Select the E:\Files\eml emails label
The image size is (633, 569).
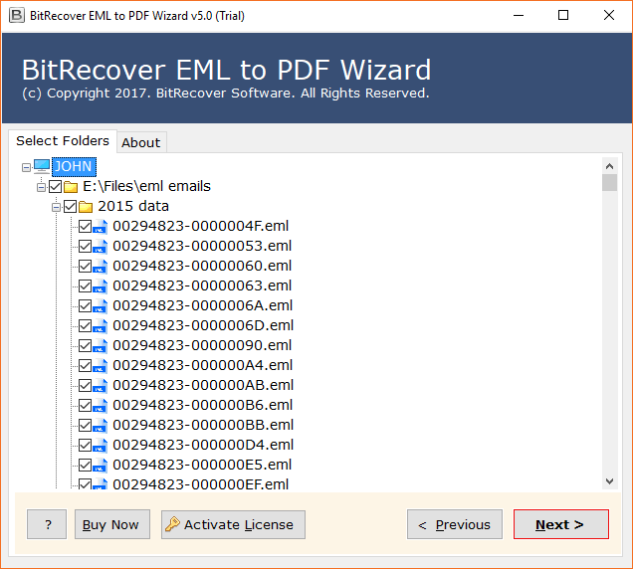[x=146, y=186]
